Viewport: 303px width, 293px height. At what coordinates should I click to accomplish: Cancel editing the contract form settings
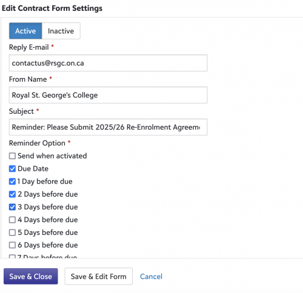151,277
